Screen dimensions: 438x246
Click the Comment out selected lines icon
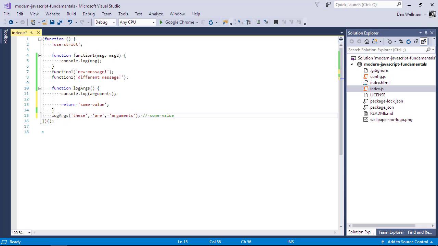258,22
